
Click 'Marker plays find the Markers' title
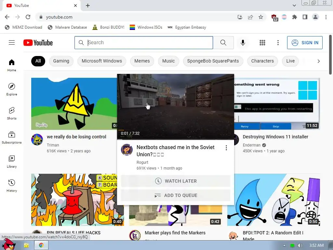(175, 233)
